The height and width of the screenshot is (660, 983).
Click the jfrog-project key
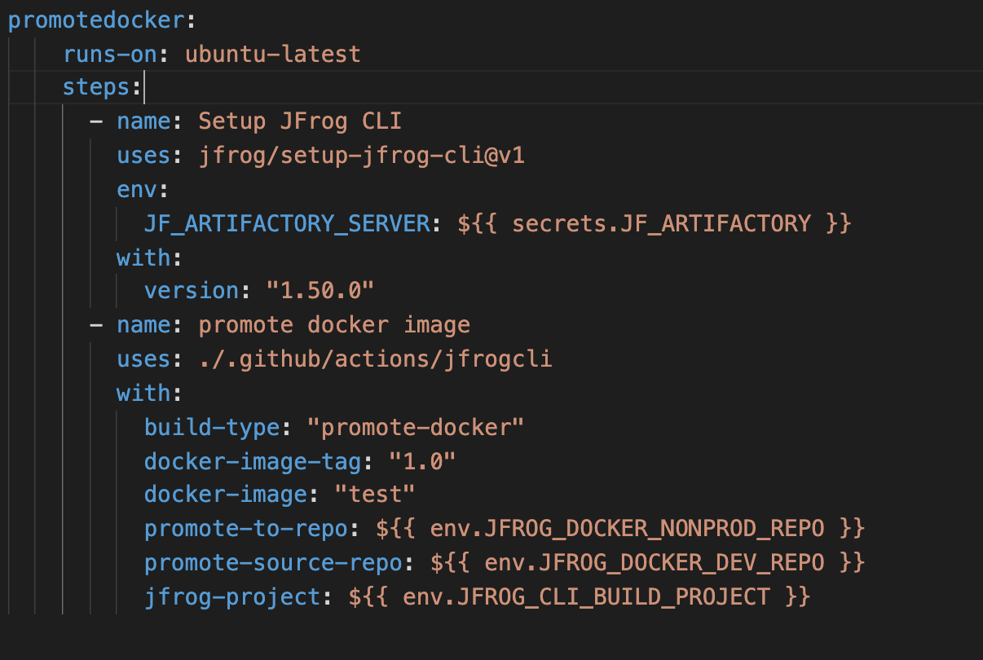(x=227, y=596)
